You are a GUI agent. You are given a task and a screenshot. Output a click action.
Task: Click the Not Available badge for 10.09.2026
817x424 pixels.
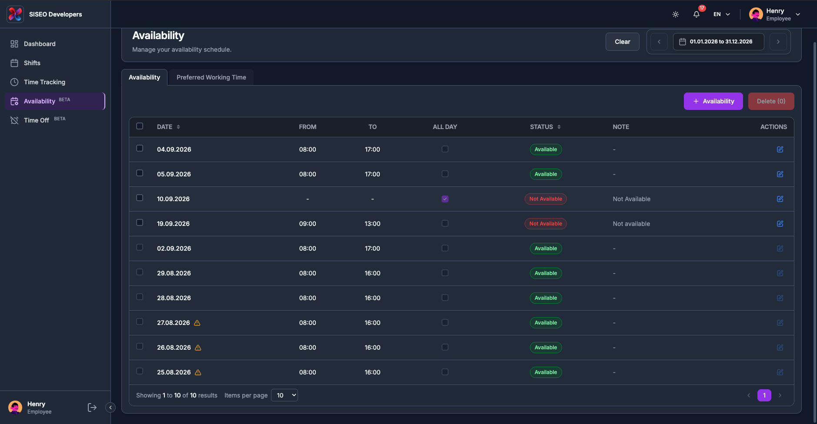coord(546,199)
